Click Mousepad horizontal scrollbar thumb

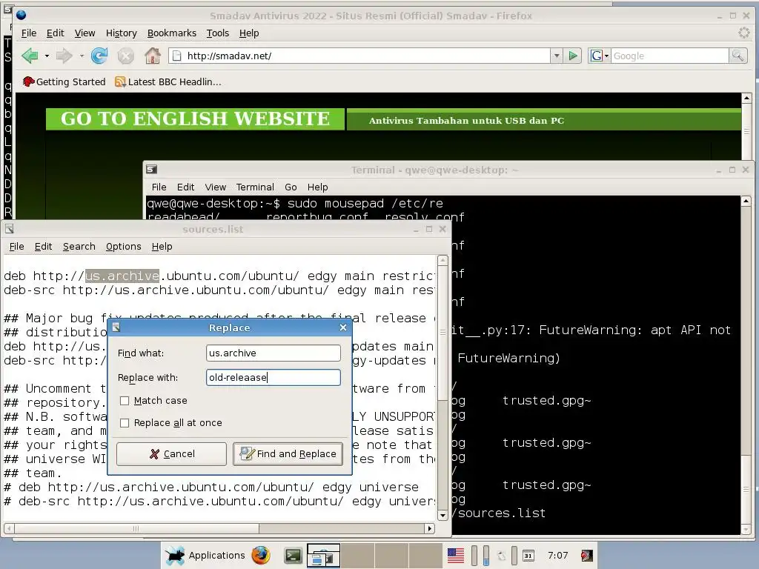click(136, 528)
